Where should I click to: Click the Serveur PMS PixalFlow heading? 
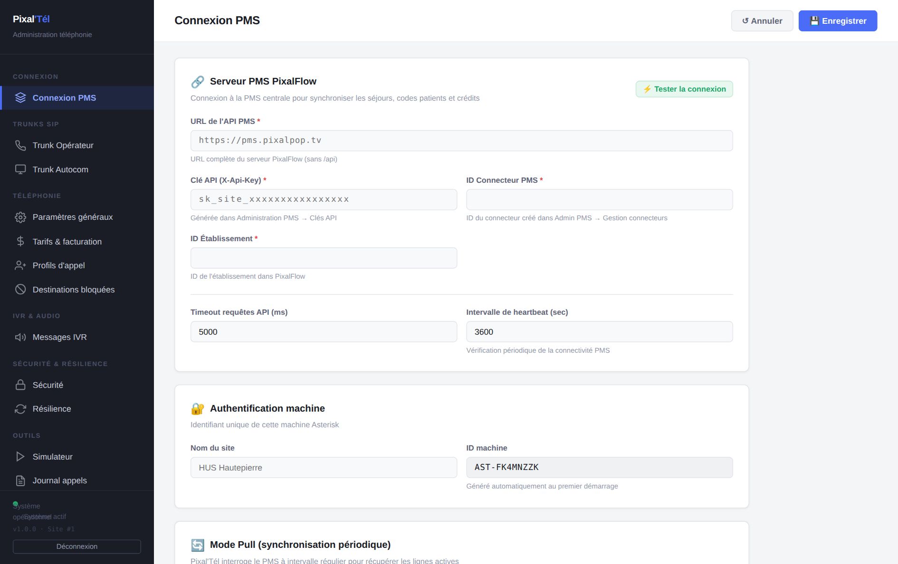tap(263, 81)
